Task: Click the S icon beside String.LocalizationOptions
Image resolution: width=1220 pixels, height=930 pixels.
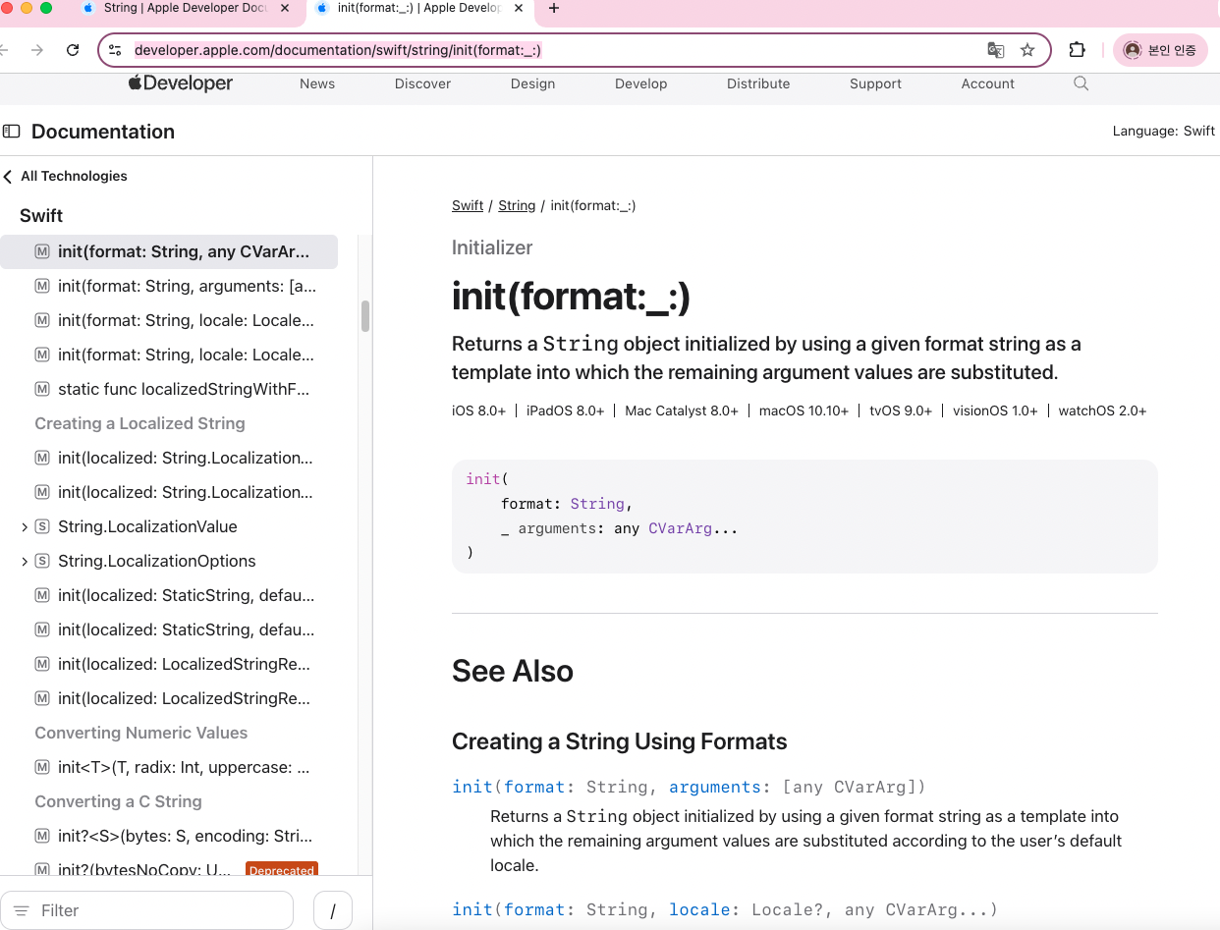Action: 42,562
